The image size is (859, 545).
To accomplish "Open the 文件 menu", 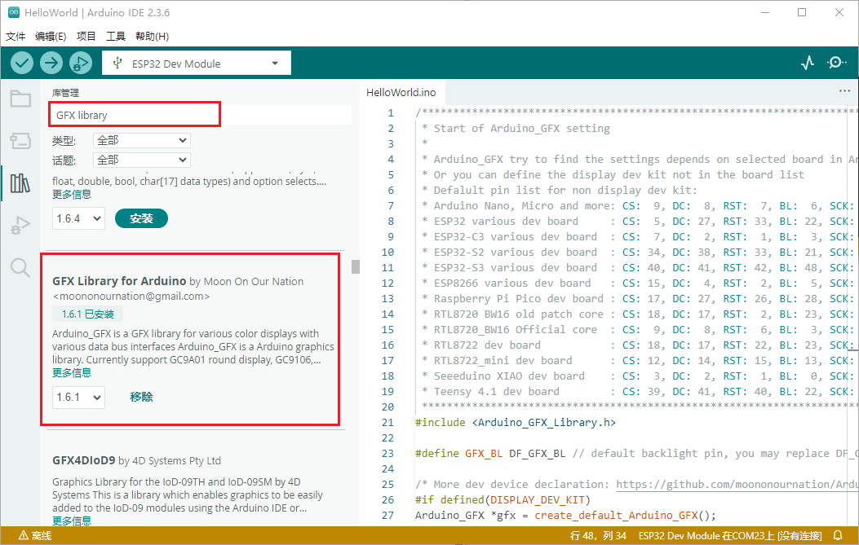I will click(x=15, y=36).
